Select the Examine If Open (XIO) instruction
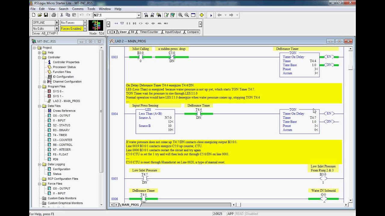The height and width of the screenshot is (216, 385). pyautogui.click(x=134, y=23)
